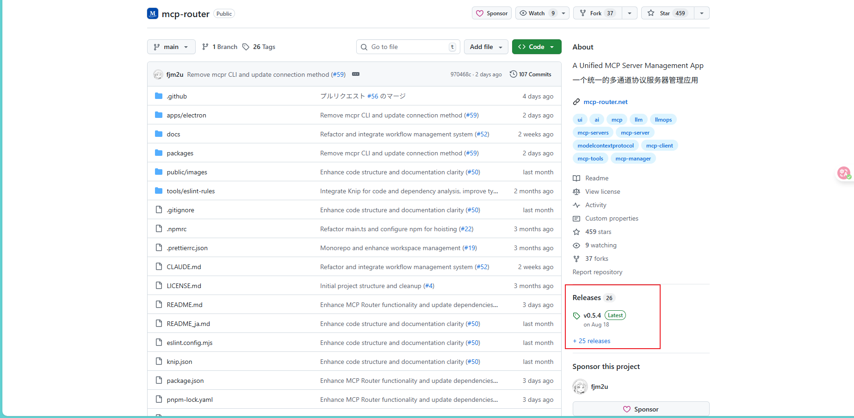Open the main branch dropdown
The image size is (854, 418).
point(171,47)
